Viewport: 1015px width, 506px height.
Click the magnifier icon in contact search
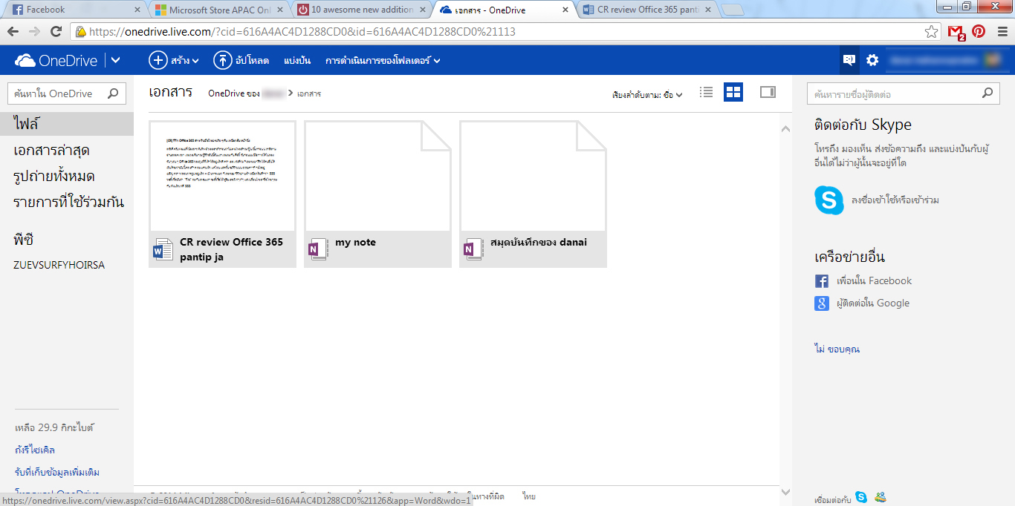click(987, 93)
